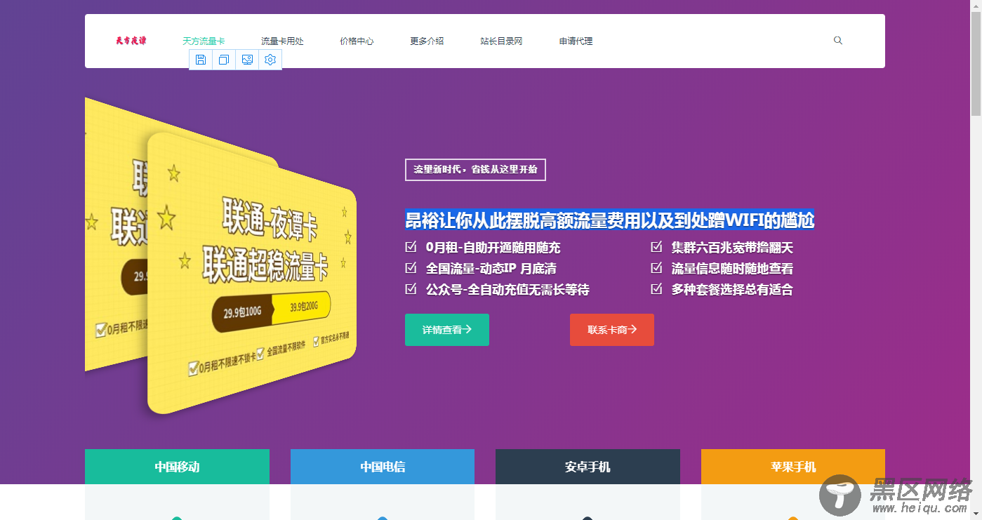
Task: Go to 流量卡用处 in the navbar
Action: [x=282, y=41]
